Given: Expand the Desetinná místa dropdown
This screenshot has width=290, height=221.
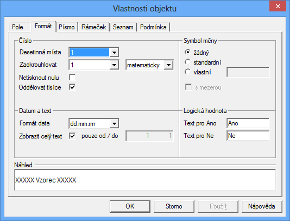Looking at the screenshot, I should 114,53.
